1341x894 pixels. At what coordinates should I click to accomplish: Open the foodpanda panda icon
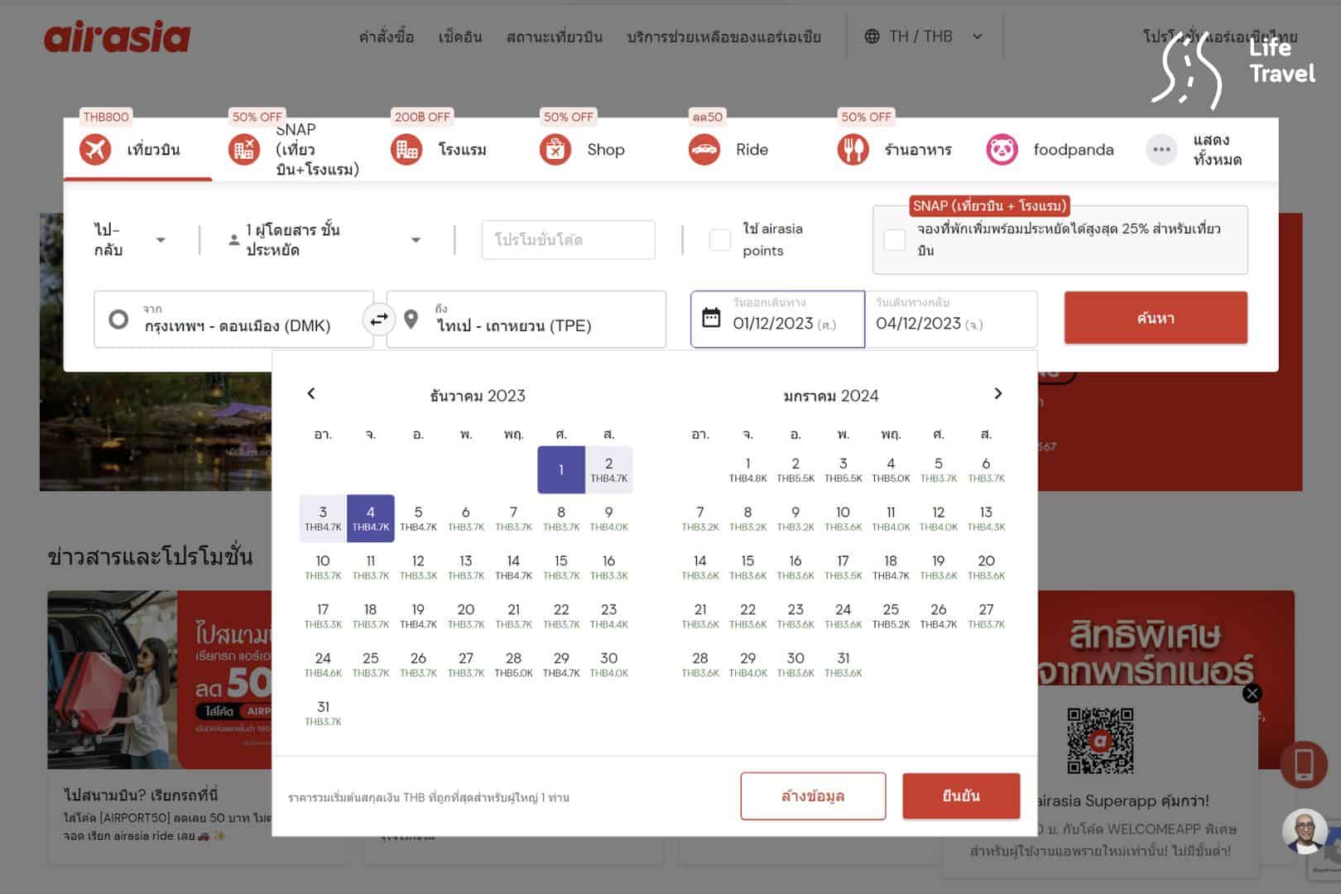click(x=1002, y=150)
